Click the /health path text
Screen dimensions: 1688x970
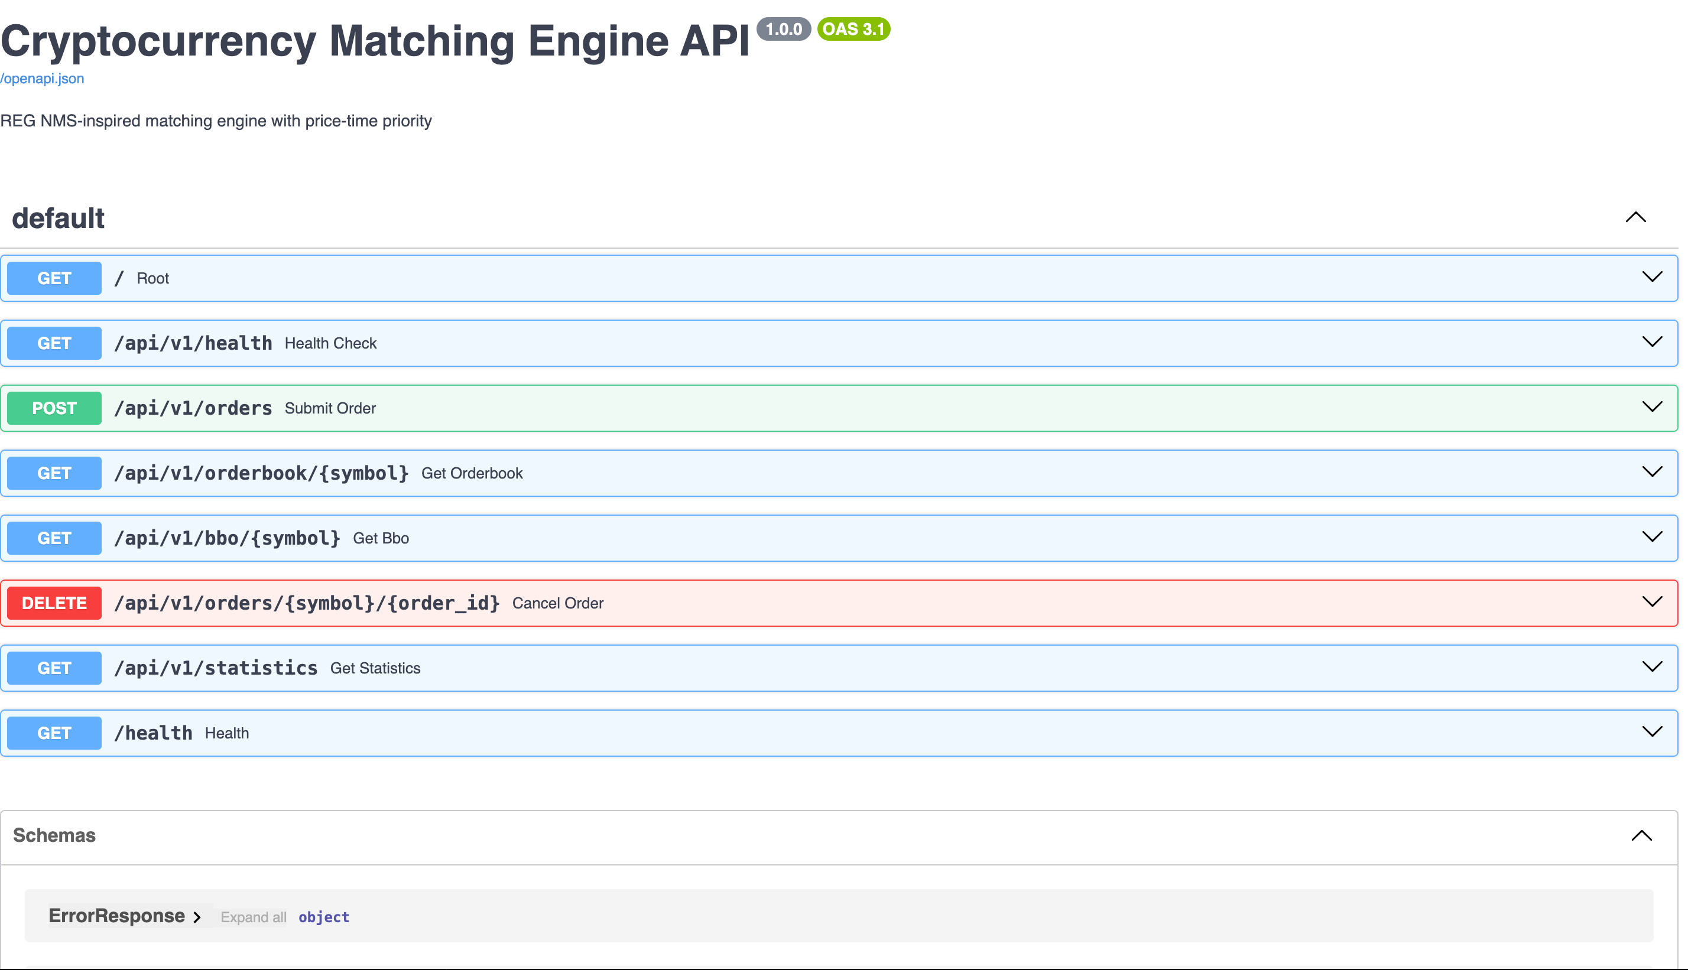pyautogui.click(x=153, y=733)
